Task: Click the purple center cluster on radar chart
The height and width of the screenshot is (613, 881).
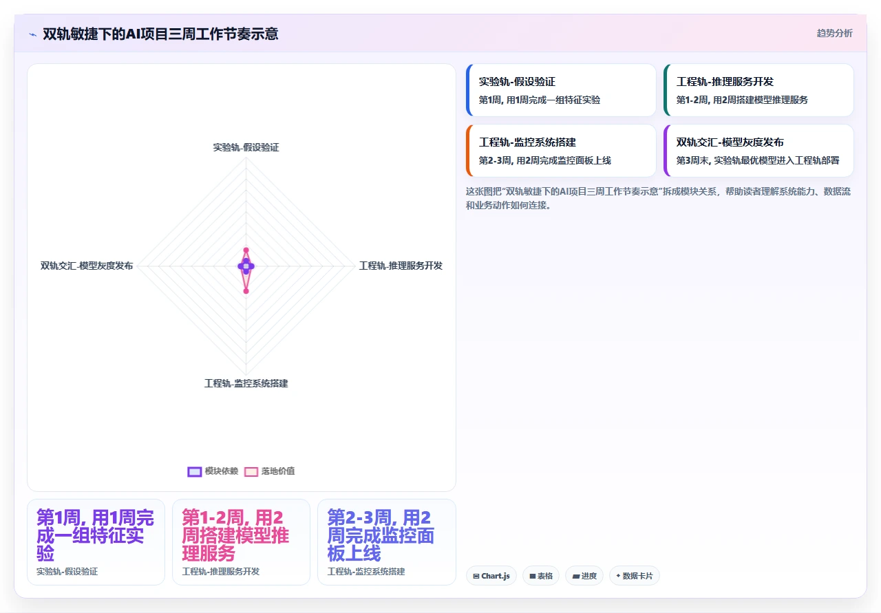Action: pyautogui.click(x=246, y=266)
